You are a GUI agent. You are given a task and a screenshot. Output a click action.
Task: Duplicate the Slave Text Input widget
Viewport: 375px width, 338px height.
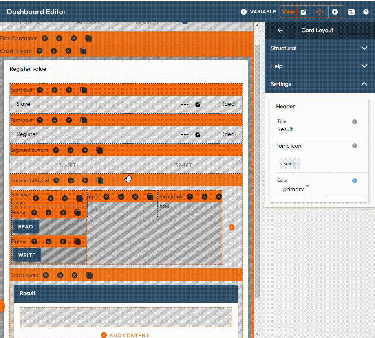coord(83,90)
